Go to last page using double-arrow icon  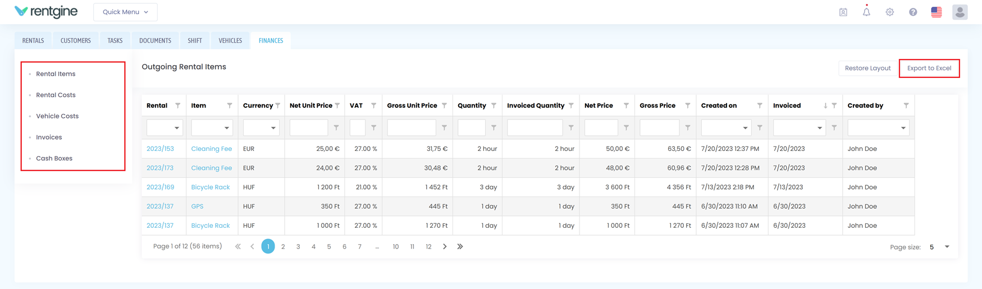click(x=460, y=246)
